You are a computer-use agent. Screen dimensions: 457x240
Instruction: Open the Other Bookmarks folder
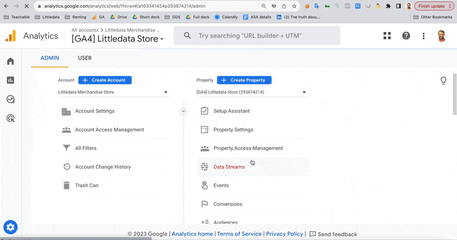coord(433,17)
